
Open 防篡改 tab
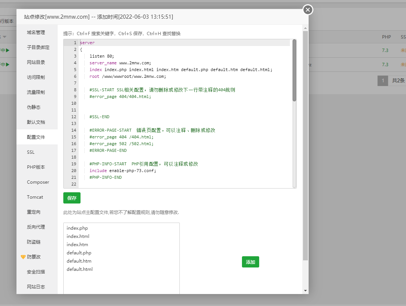[x=37, y=257]
